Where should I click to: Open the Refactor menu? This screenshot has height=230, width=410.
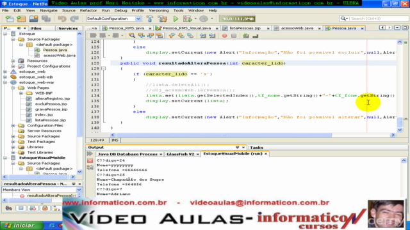click(x=88, y=10)
